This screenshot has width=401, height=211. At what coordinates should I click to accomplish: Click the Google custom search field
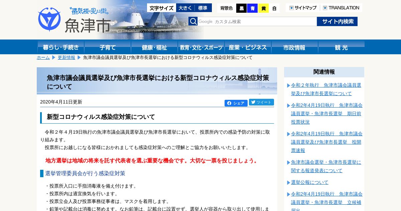257,21
